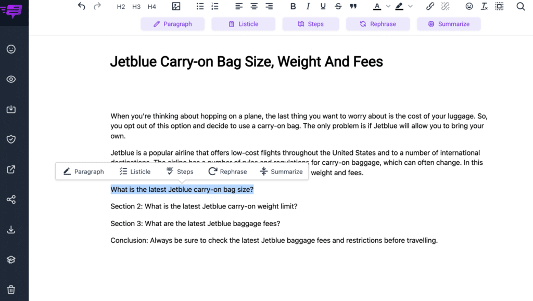Remove link with the unlink icon
The width and height of the screenshot is (533, 301).
(x=446, y=6)
